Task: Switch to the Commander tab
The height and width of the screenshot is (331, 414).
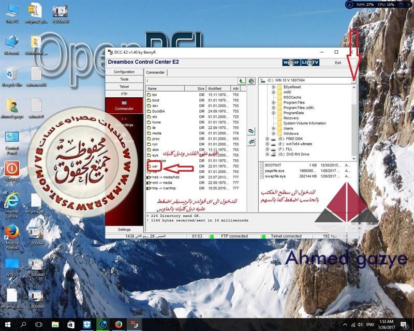Action: pos(156,72)
